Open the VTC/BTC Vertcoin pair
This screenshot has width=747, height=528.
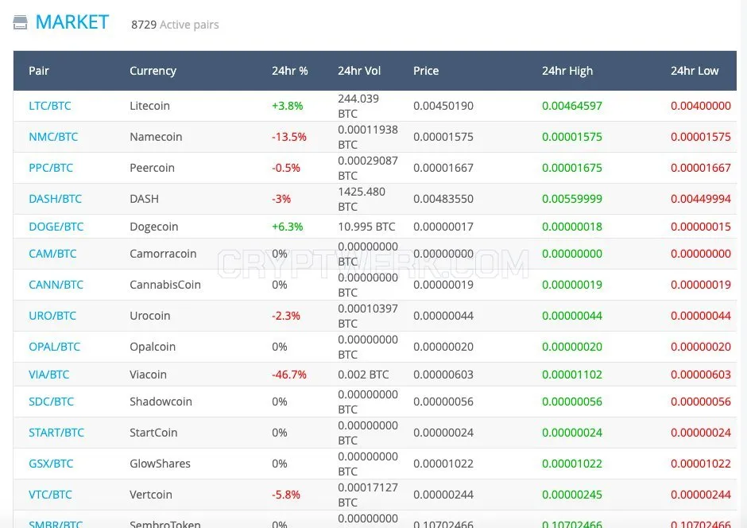(51, 495)
